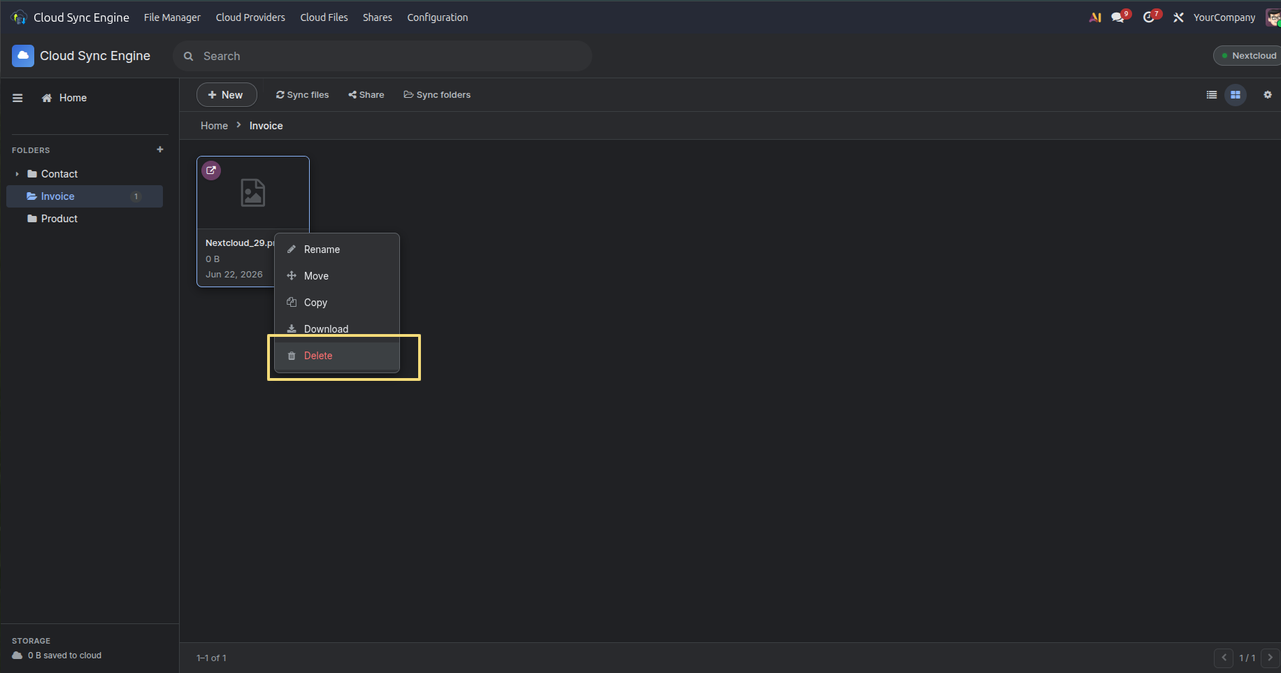
Task: Choose Delete from context menu
Action: 337,356
